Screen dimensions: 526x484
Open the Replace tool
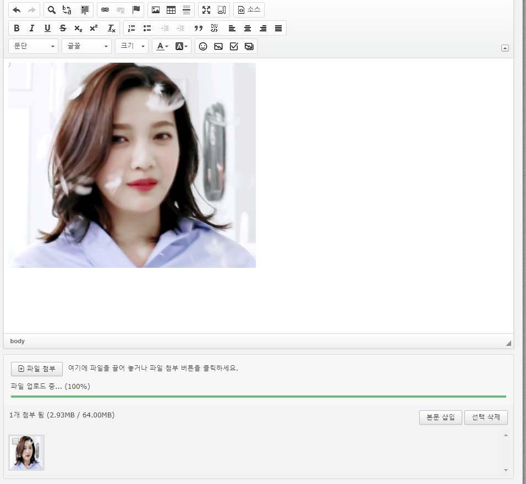pos(67,10)
